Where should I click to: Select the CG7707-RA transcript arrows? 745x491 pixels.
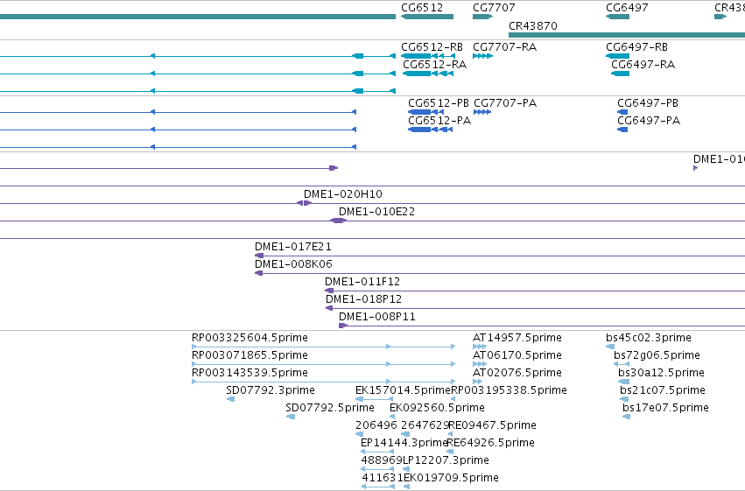[x=482, y=56]
